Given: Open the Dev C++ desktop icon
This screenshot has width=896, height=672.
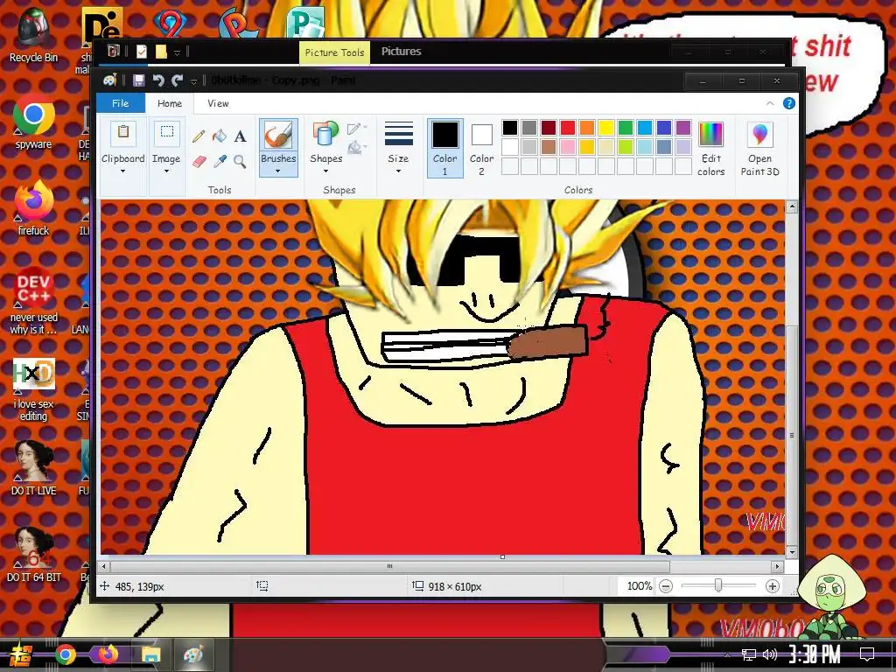Looking at the screenshot, I should click(33, 301).
